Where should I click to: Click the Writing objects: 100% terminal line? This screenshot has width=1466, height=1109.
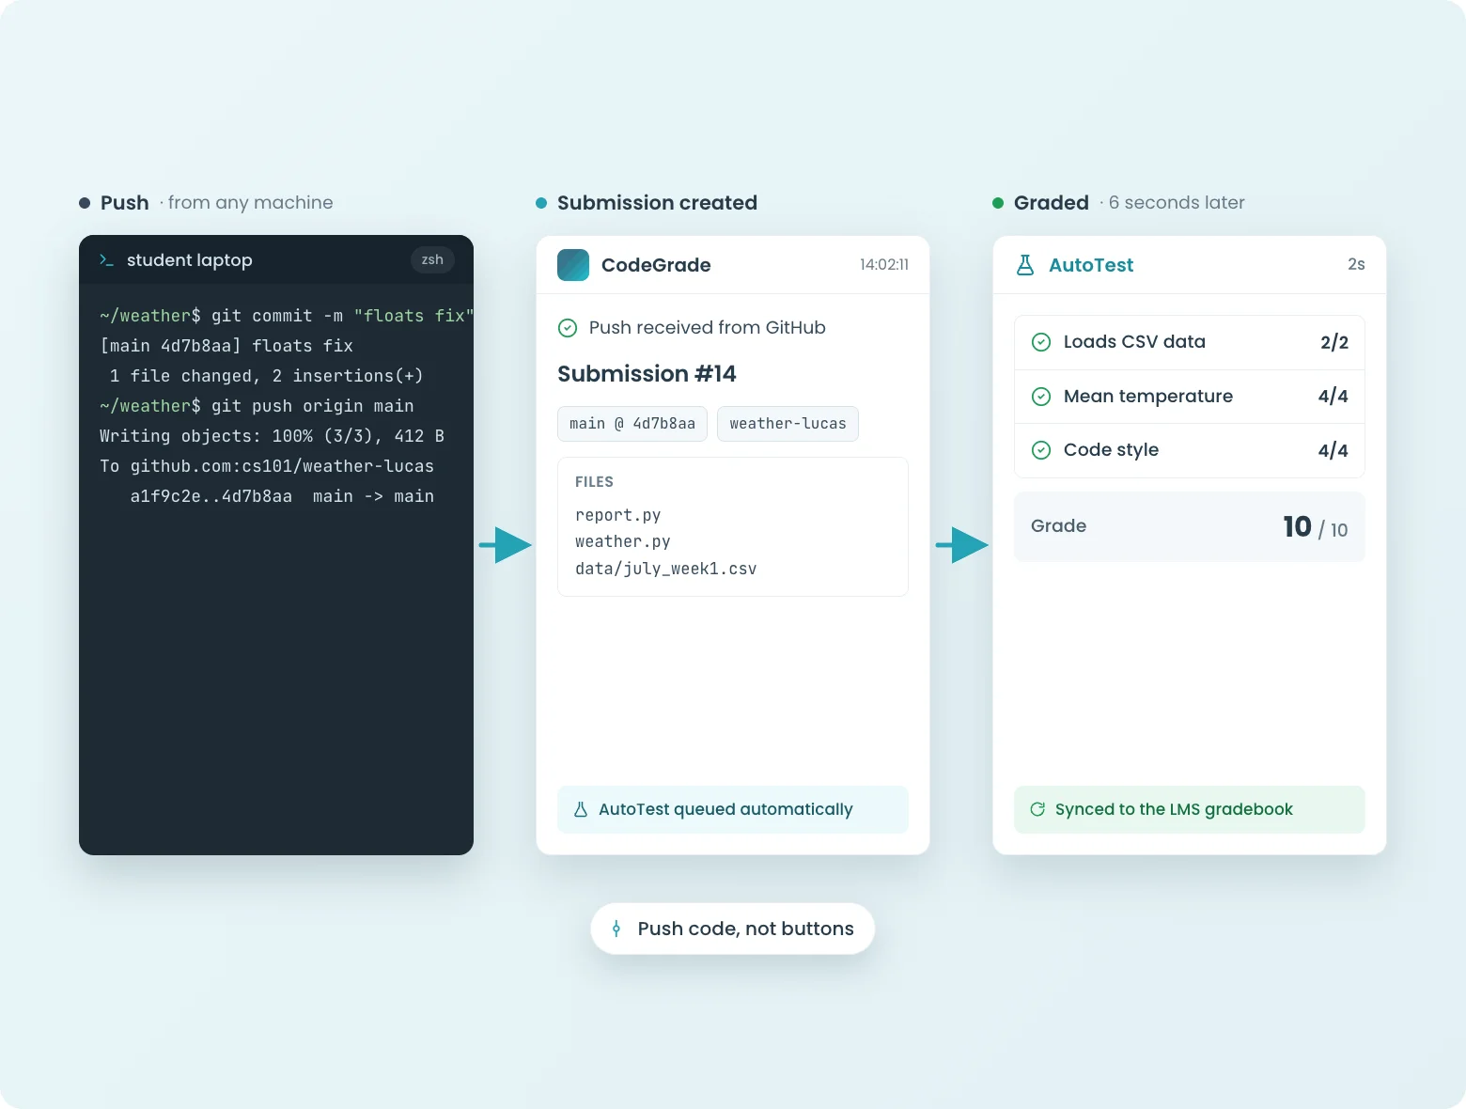(x=272, y=436)
